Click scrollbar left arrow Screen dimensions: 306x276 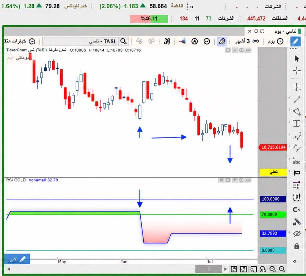click(9, 269)
